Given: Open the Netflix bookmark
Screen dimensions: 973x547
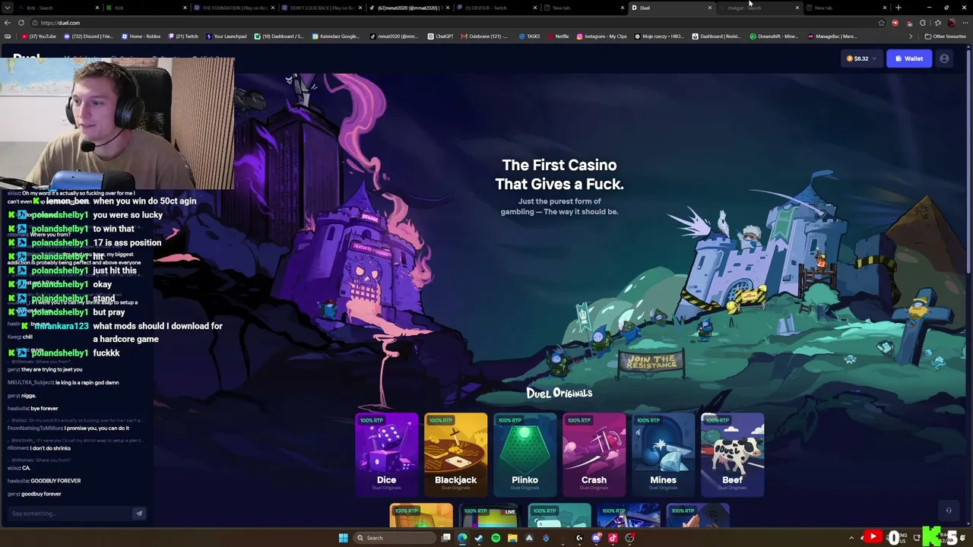Looking at the screenshot, I should click(559, 36).
